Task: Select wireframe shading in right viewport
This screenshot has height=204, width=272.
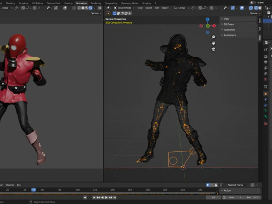Action: [256, 8]
